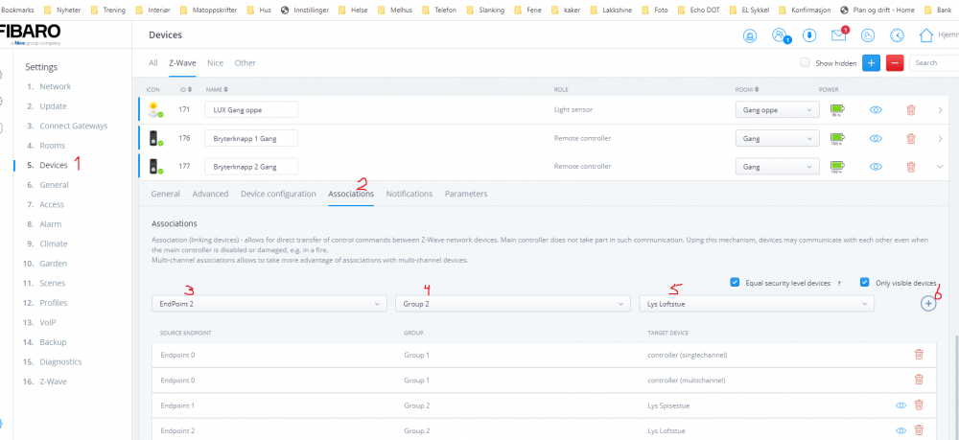Delete the controller (singlechannel) association
The image size is (959, 440).
click(x=918, y=355)
